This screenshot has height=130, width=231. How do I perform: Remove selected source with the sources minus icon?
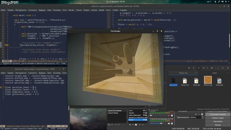click(x=133, y=125)
